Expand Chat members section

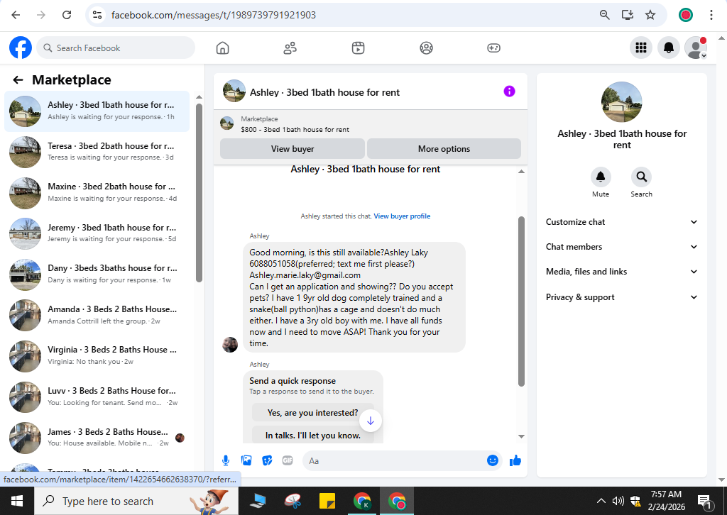tap(622, 247)
